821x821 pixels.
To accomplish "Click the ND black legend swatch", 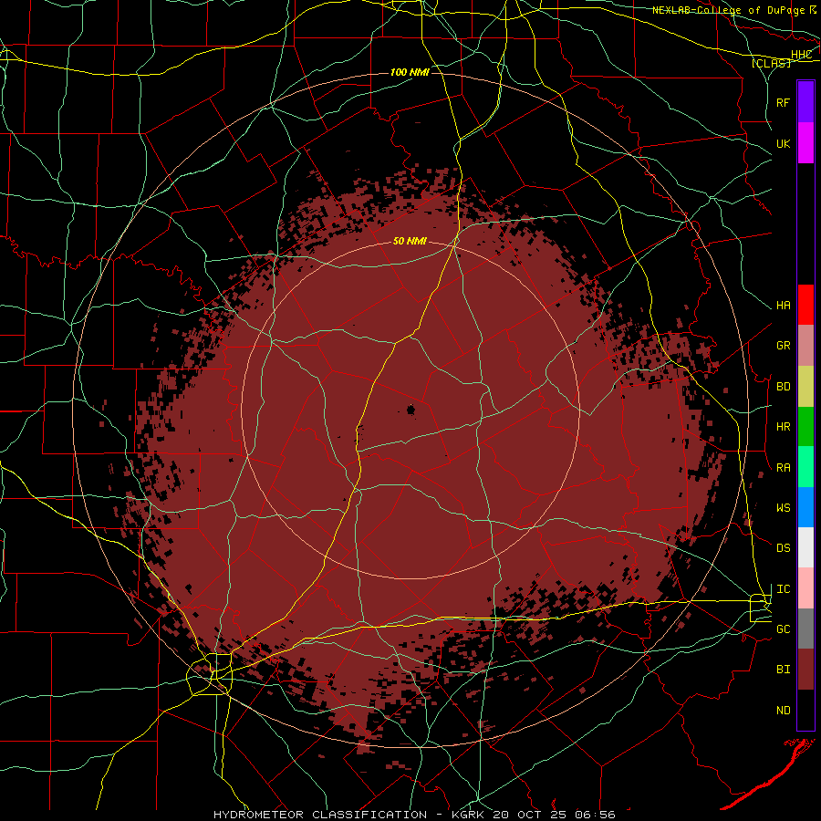I will pos(805,710).
